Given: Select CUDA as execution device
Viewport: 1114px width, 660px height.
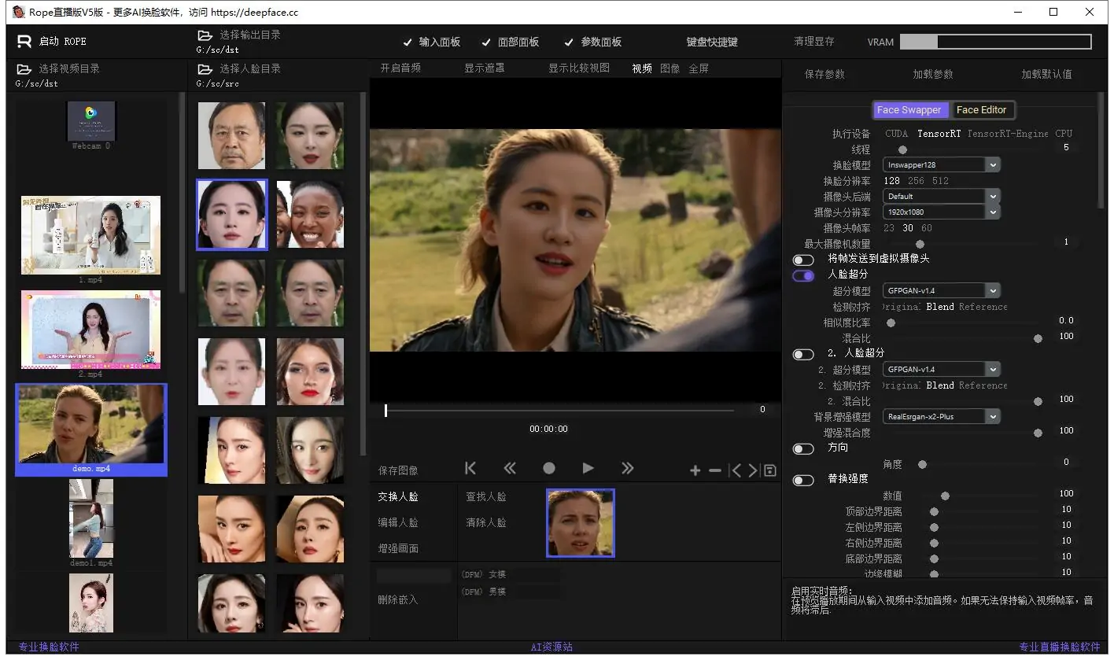Looking at the screenshot, I should pyautogui.click(x=896, y=134).
